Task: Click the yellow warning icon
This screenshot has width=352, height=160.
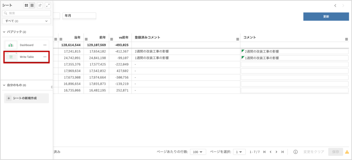Action: tap(347, 152)
